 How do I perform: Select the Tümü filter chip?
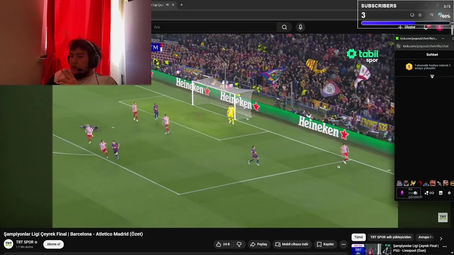359,237
